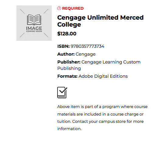
Task: Open the Image Coming Soon thumbnail
Action: [34, 23]
